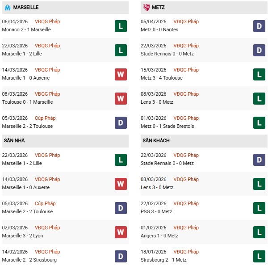Click the L badge for Monaco 2-1 Marseille
The width and height of the screenshot is (268, 266).
click(x=121, y=26)
